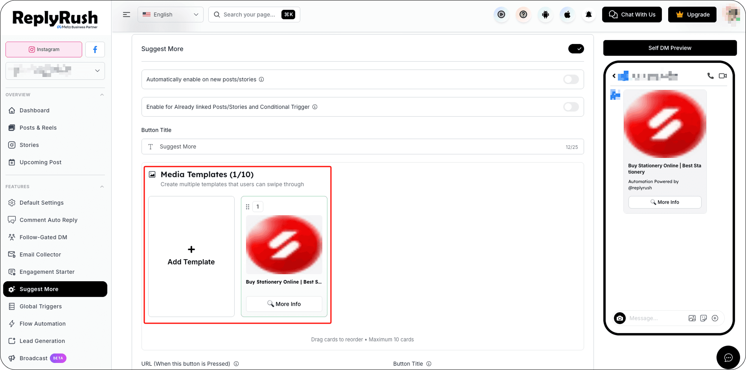Enable automatically on new posts/stories
The height and width of the screenshot is (370, 746).
click(x=571, y=79)
